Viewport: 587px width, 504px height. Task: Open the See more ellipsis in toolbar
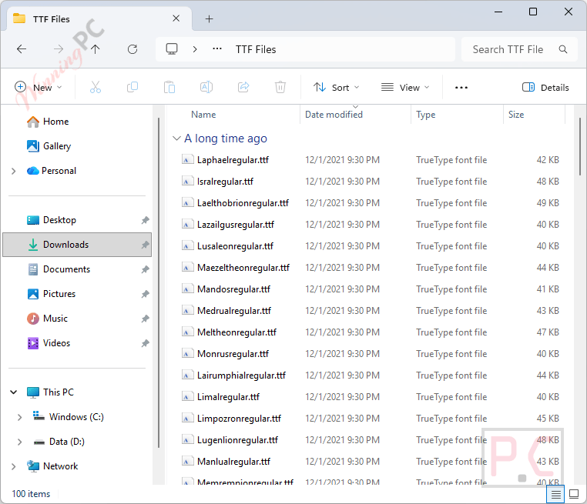(461, 88)
